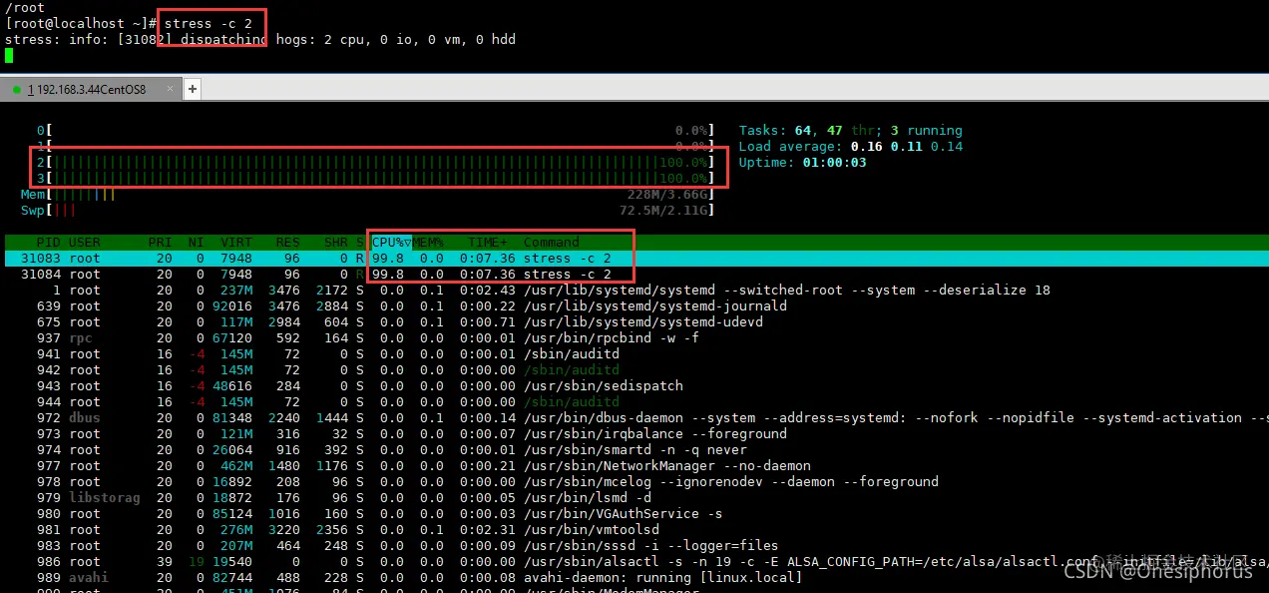Click the Swp usage meter 72.5M/2.11G
Screen dimensions: 1269x593
pos(367,210)
